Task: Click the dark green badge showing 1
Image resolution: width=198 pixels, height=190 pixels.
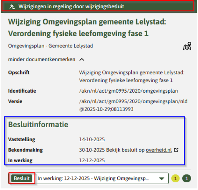Action: click(x=187, y=179)
